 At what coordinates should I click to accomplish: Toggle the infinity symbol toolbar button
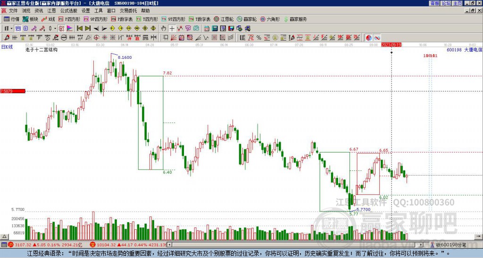click(377, 38)
